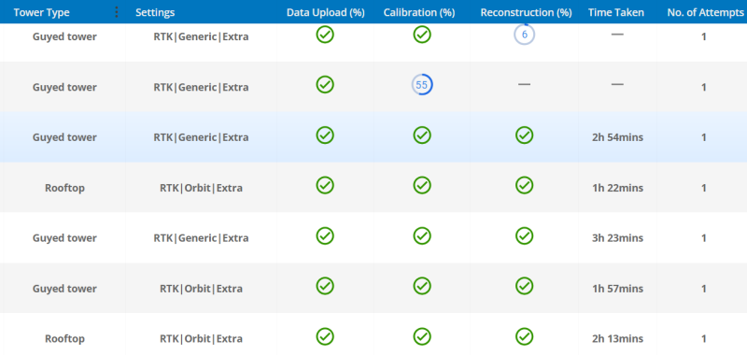Click the '3h 23mins' time cell

(x=617, y=238)
